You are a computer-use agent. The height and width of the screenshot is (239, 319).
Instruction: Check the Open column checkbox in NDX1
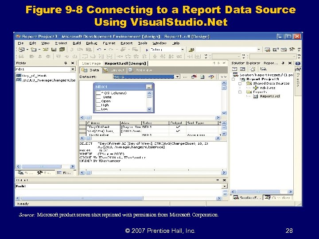[98, 101]
